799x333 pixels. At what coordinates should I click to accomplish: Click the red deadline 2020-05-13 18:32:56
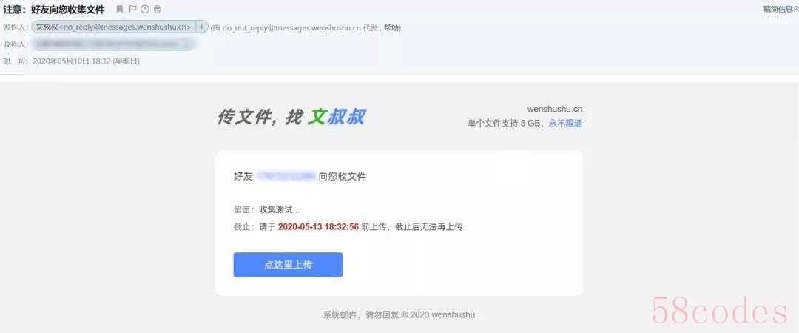coord(318,227)
